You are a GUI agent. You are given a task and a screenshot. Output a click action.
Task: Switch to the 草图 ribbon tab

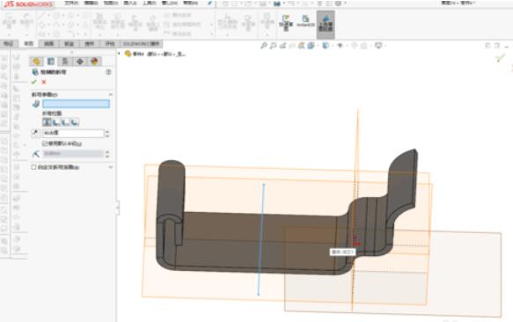coord(29,43)
